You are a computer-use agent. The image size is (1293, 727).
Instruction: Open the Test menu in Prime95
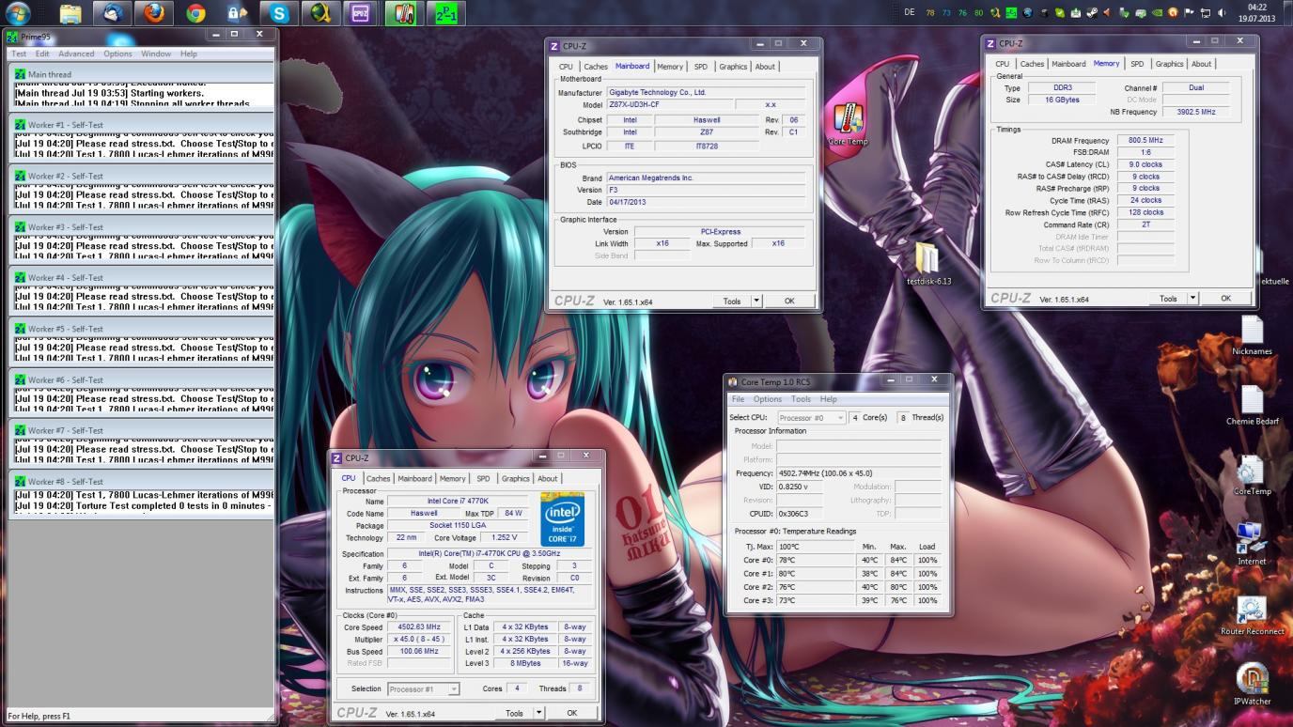19,54
